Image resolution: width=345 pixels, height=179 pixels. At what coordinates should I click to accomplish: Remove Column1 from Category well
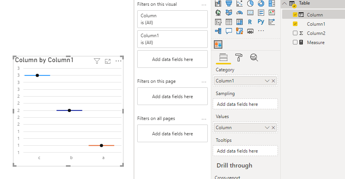tap(273, 81)
